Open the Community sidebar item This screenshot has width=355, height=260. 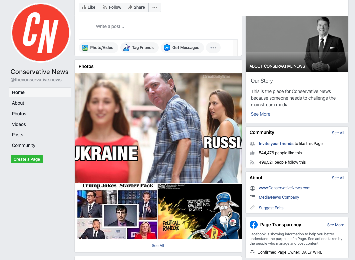point(23,145)
